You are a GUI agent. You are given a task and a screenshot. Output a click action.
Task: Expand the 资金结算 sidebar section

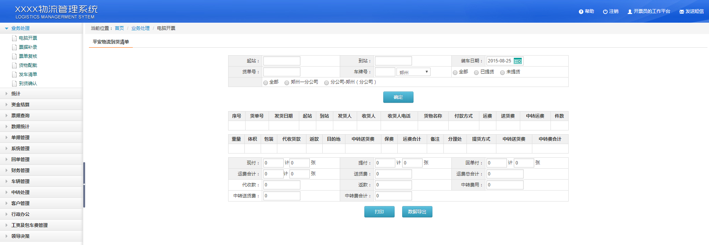click(x=20, y=105)
